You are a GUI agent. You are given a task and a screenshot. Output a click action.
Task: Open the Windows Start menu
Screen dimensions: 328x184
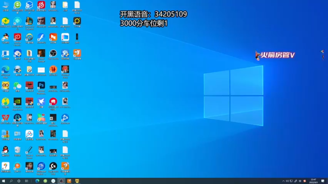[3, 181]
